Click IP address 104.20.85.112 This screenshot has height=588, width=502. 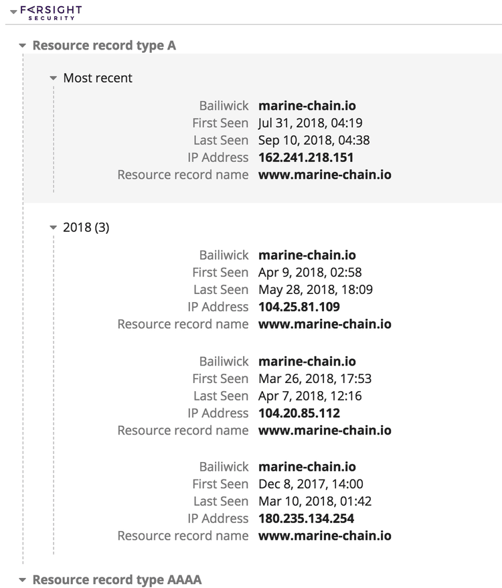coord(299,413)
